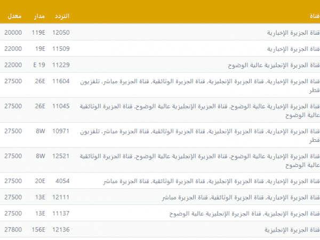320x240 pixels.
Task: Click rate 27500 in the 4054 row
Action: 13,181
